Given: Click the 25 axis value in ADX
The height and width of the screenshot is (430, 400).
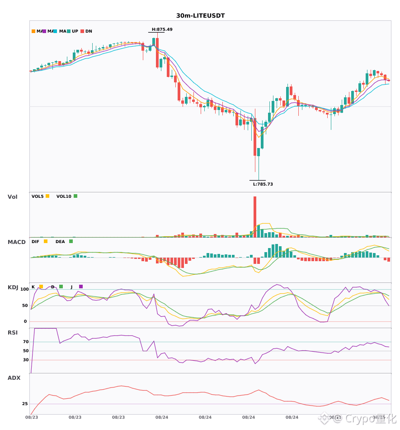Looking at the screenshot, I should click(25, 404).
